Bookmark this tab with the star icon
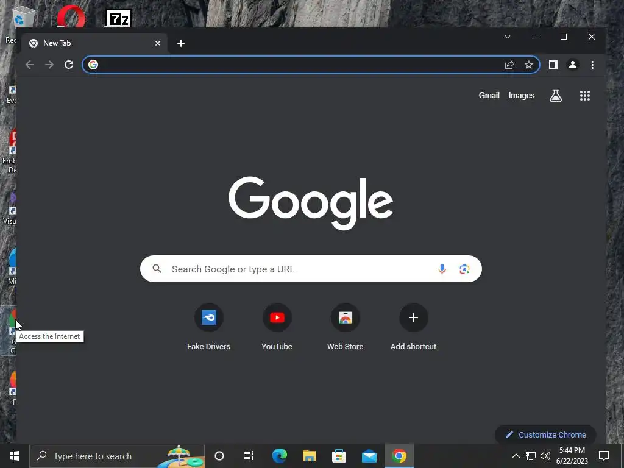This screenshot has height=468, width=624. [528, 65]
